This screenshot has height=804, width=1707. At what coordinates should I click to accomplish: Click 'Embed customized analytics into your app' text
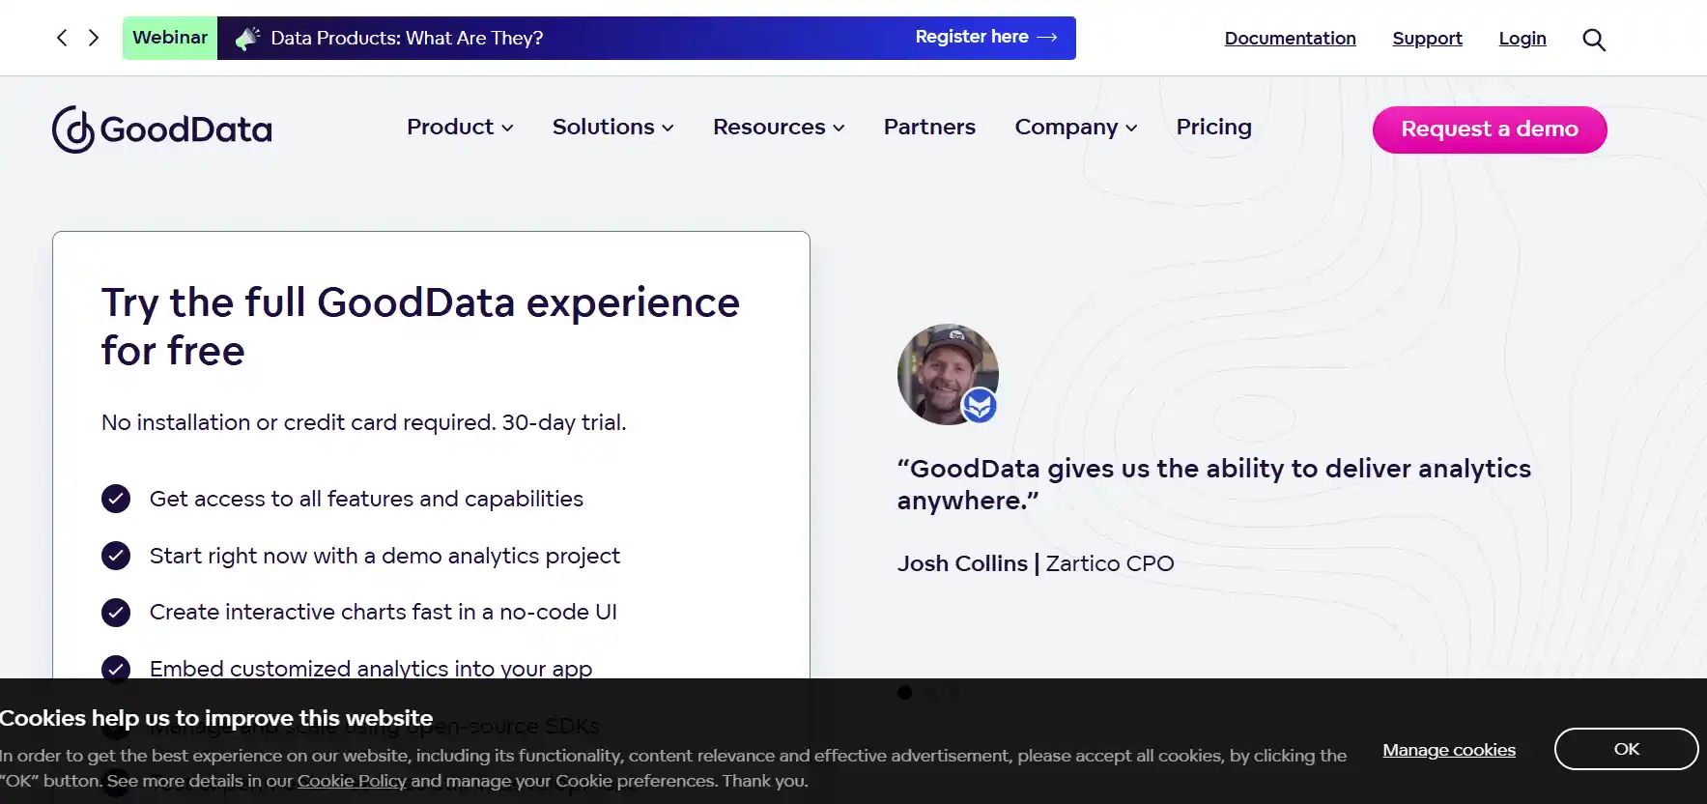[x=371, y=668]
